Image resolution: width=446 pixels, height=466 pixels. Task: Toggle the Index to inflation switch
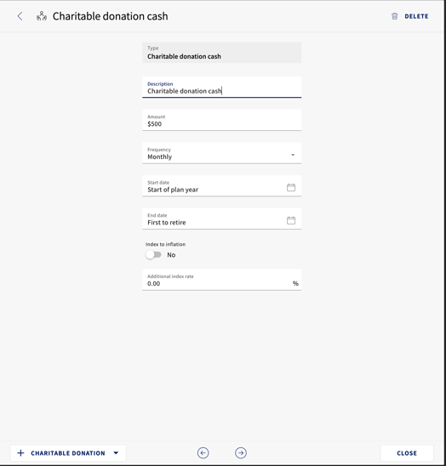(x=153, y=255)
